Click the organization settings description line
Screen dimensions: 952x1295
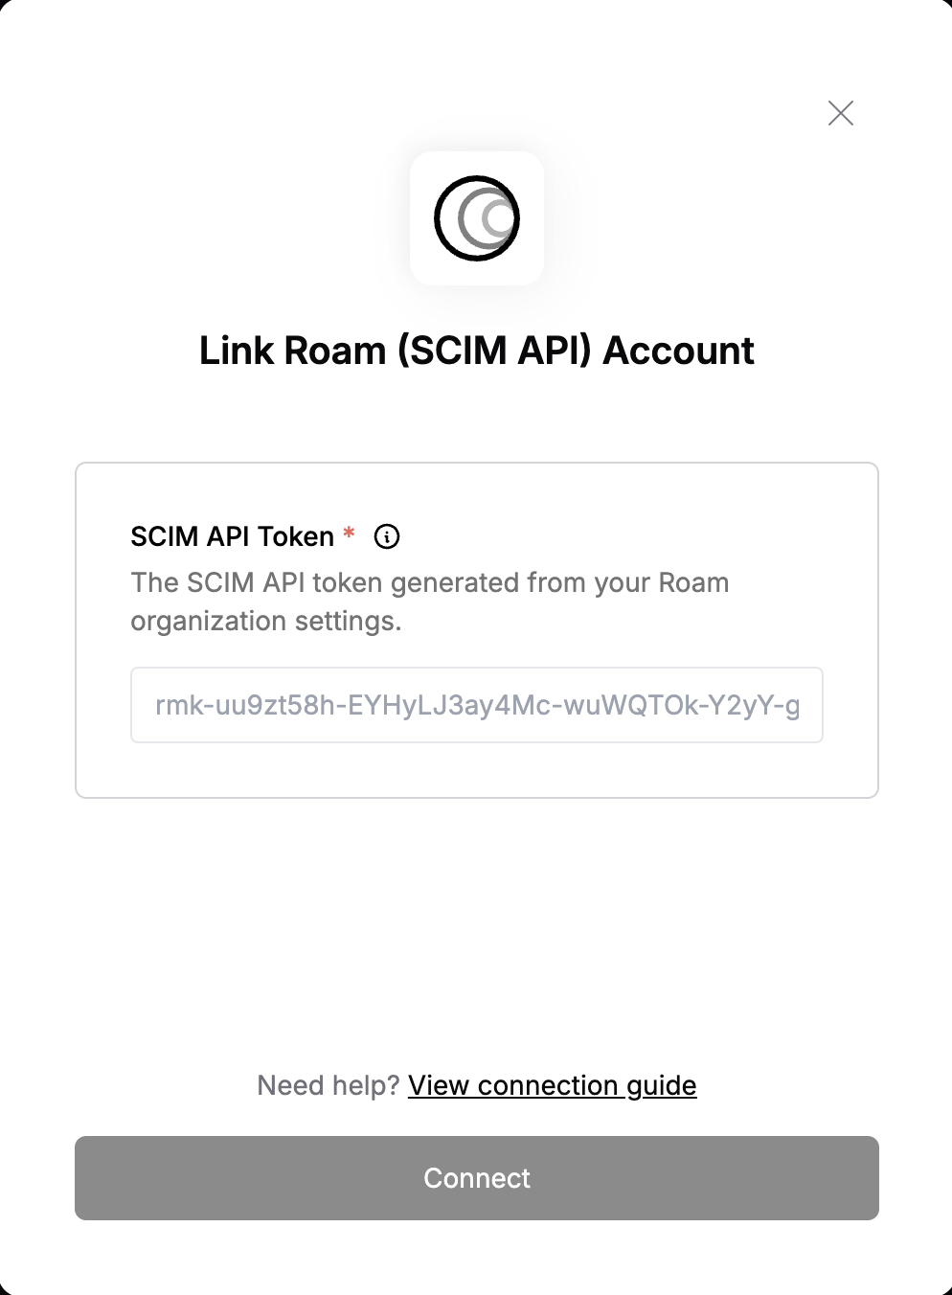pyautogui.click(x=266, y=622)
